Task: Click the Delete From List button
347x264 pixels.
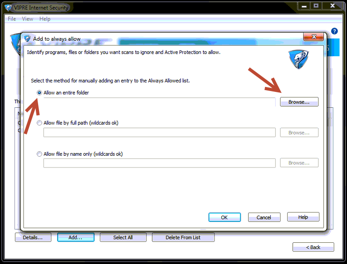Action: click(183, 237)
